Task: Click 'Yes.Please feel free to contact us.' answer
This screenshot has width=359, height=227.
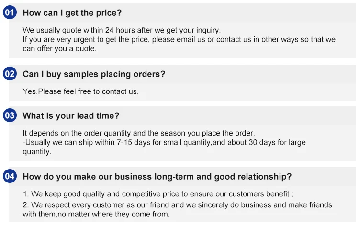Action: pos(81,91)
